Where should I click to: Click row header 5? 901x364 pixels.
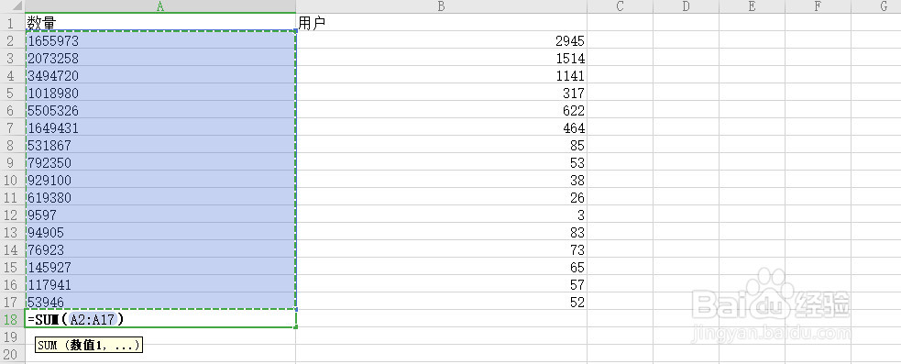click(x=12, y=93)
